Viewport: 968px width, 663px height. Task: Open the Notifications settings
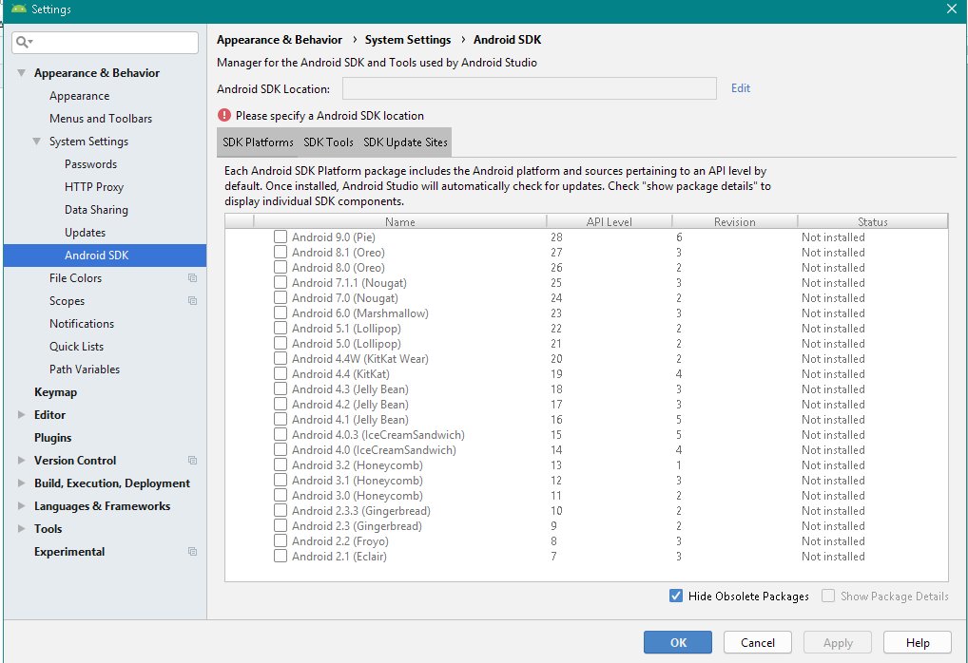point(82,324)
